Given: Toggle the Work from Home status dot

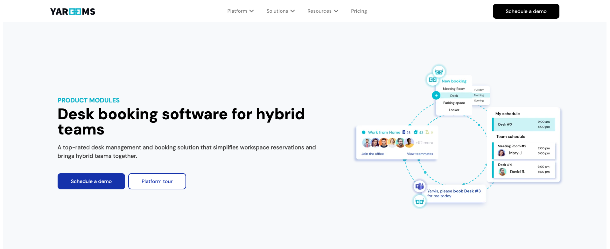Looking at the screenshot, I should (364, 133).
